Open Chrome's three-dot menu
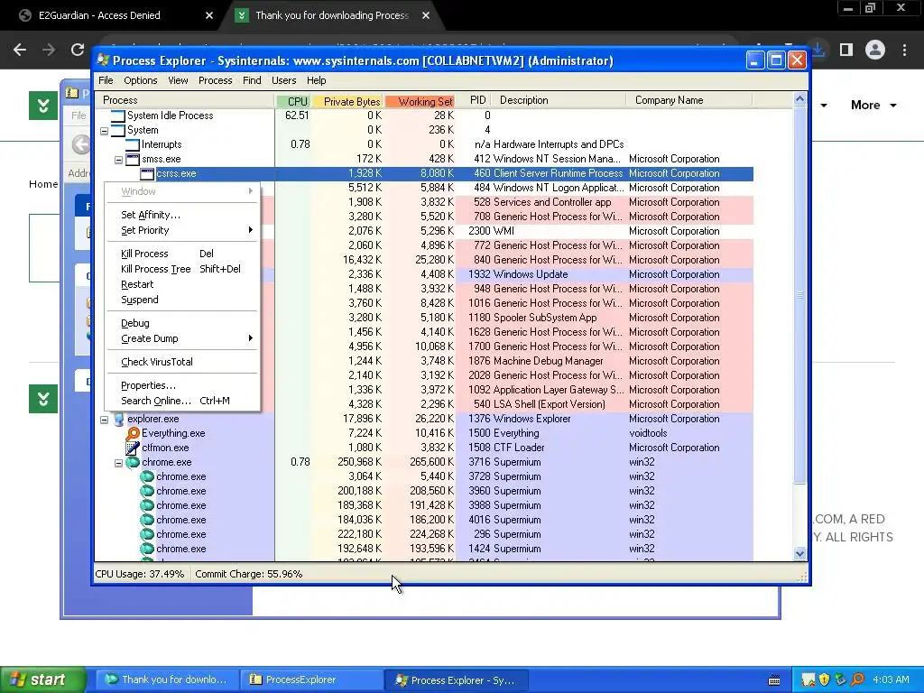The height and width of the screenshot is (693, 924). tap(904, 50)
